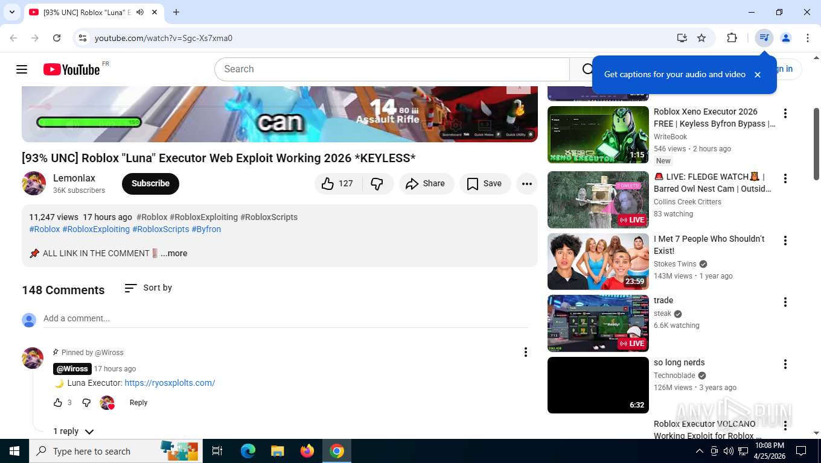Open the @Wiross commenter name badge
Viewport: 821px width, 463px height.
click(72, 369)
